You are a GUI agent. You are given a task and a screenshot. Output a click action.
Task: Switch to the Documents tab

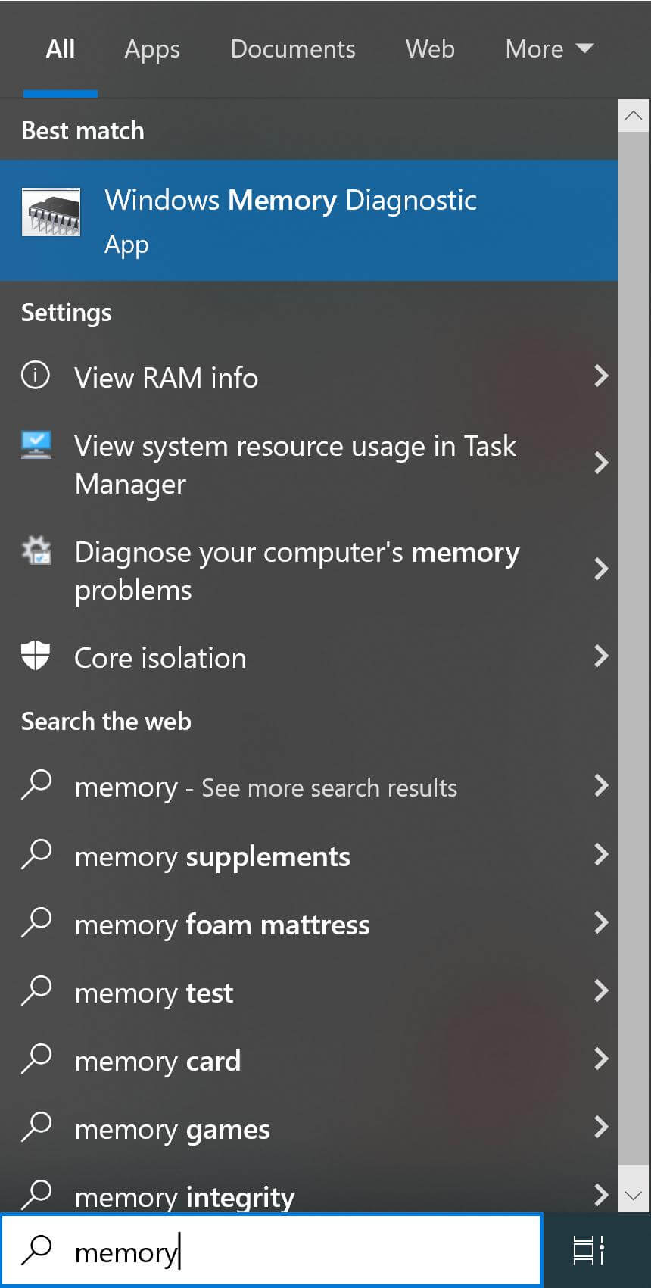coord(293,49)
